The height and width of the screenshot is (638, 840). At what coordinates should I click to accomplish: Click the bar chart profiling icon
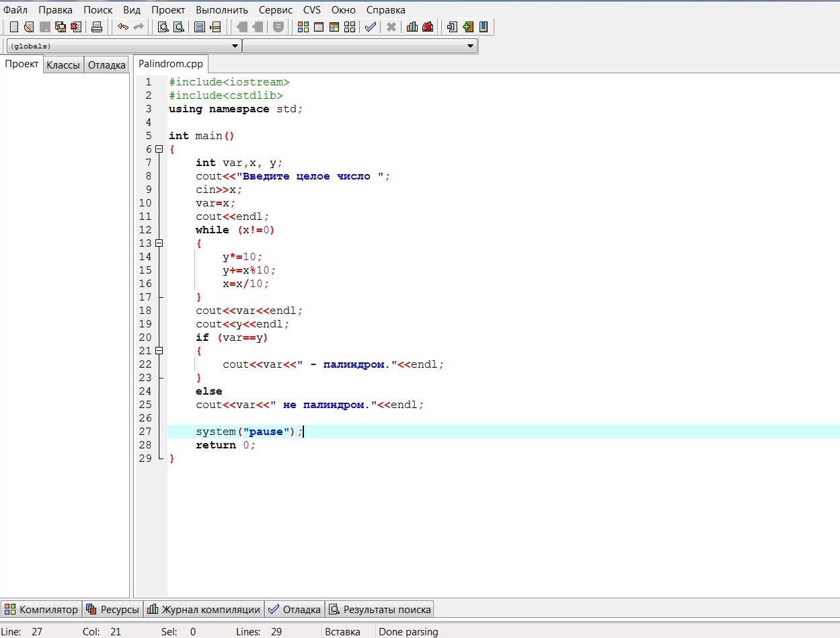click(x=412, y=27)
